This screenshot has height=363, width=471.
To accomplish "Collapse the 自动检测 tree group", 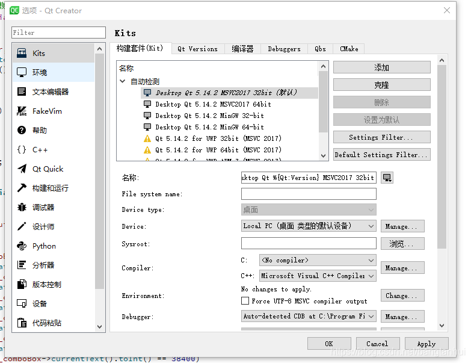I will pos(123,81).
